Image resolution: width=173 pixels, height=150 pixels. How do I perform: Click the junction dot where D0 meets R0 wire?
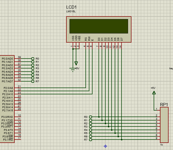99,117
